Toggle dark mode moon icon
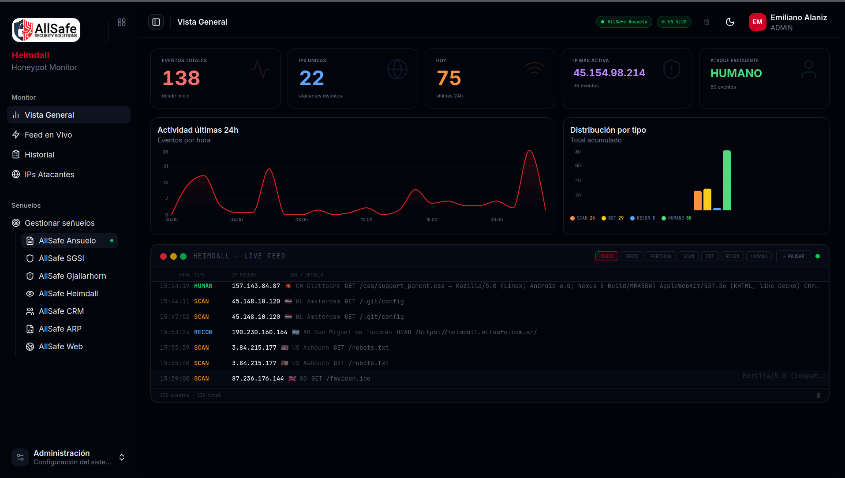The height and width of the screenshot is (478, 845). pyautogui.click(x=730, y=22)
